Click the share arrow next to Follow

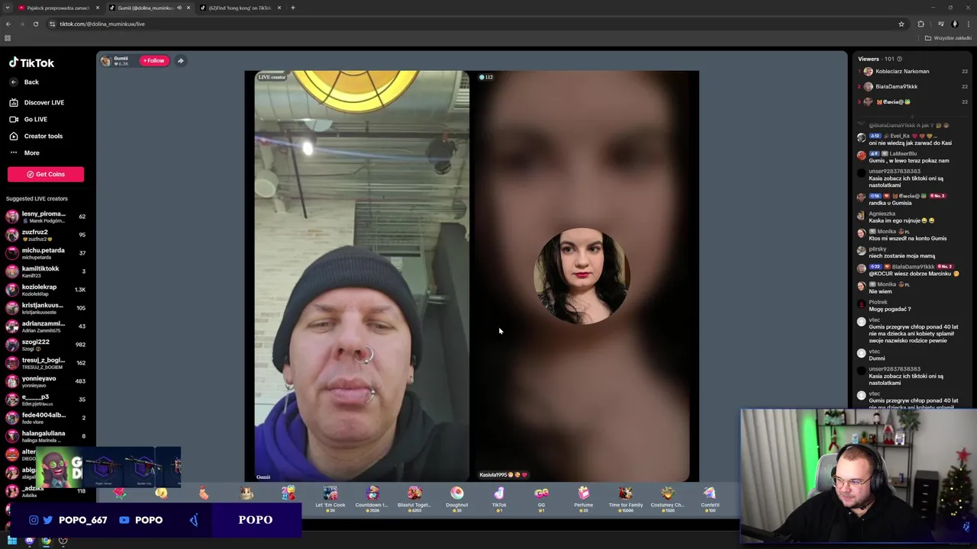(180, 60)
